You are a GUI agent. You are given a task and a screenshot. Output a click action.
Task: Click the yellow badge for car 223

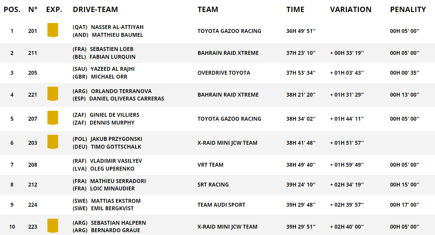pos(52,226)
